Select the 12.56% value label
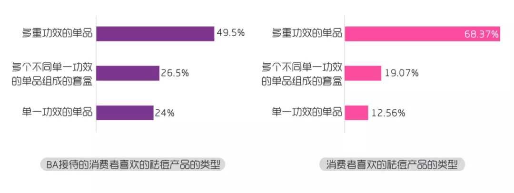This screenshot has height=193, width=514. pyautogui.click(x=388, y=113)
